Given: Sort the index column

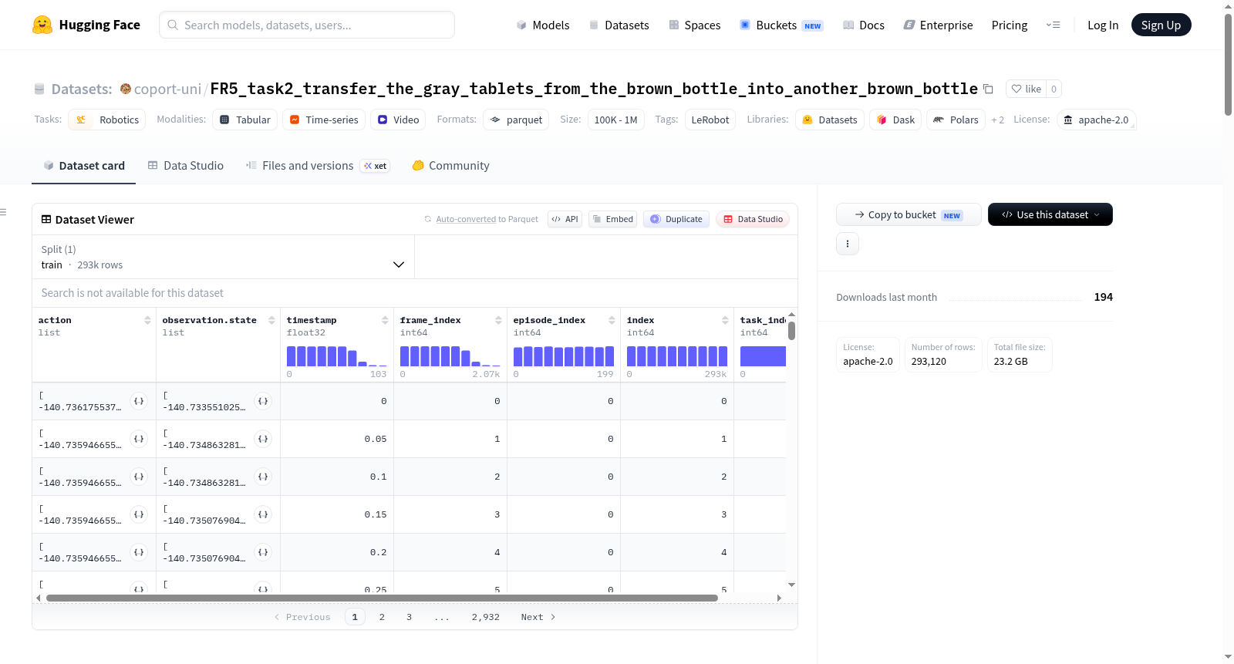Looking at the screenshot, I should [725, 320].
